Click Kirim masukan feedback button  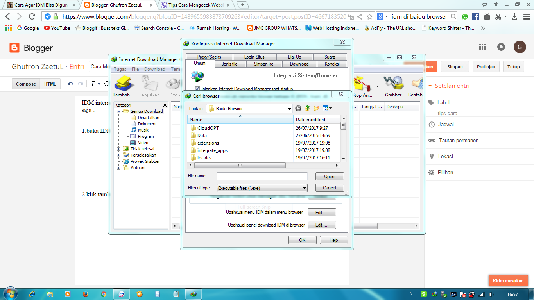[508, 281]
